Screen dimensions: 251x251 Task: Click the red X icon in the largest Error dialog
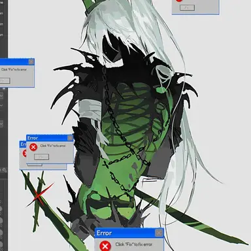(105, 246)
